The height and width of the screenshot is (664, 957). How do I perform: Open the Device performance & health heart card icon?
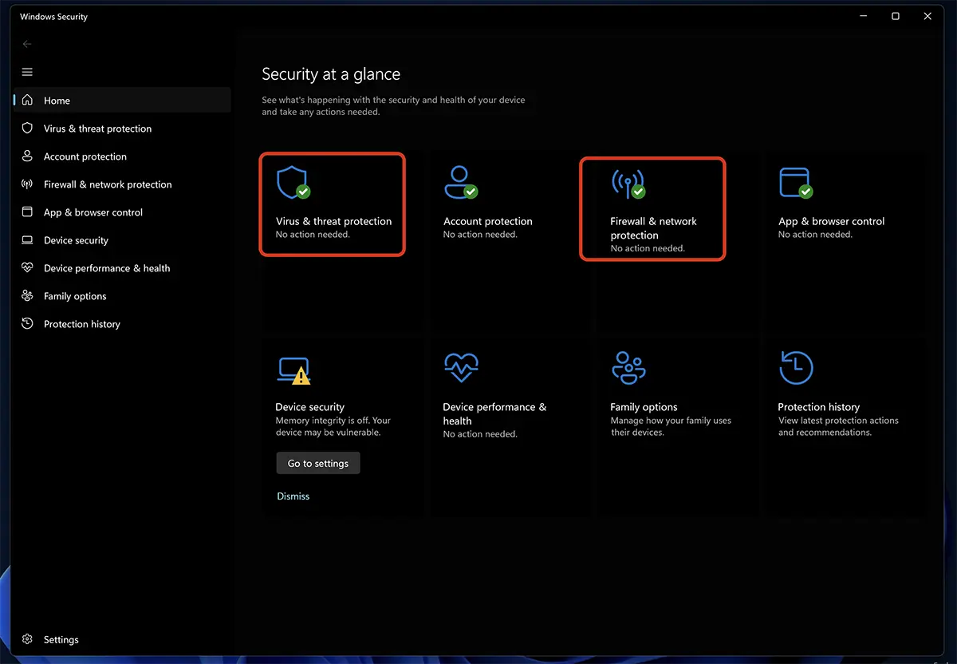coord(461,368)
